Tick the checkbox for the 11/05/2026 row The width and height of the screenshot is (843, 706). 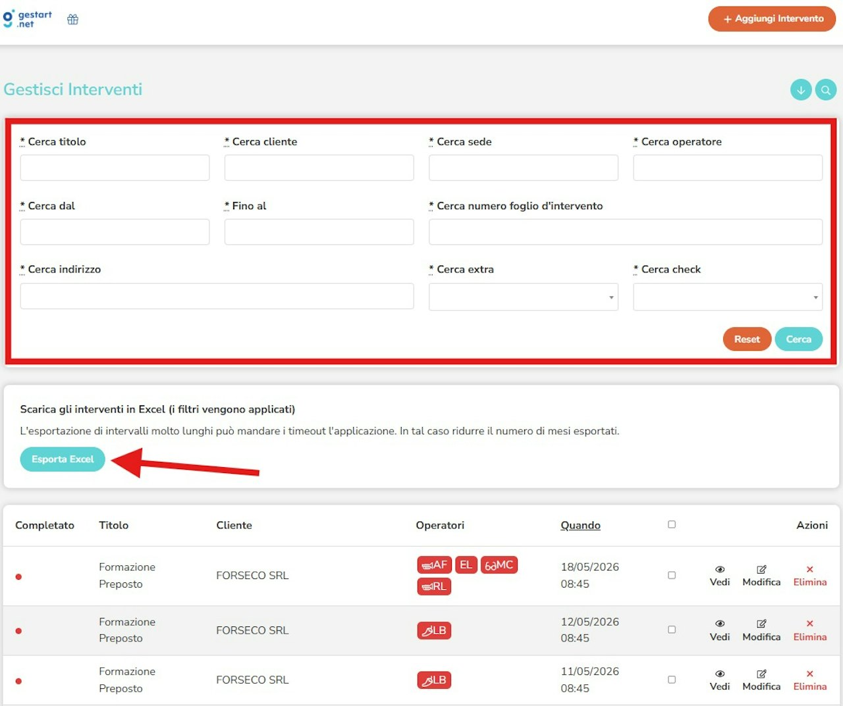pos(672,680)
